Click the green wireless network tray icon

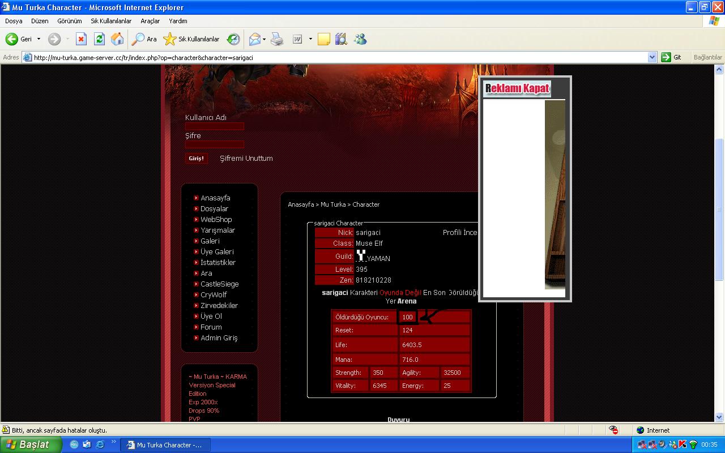693,445
